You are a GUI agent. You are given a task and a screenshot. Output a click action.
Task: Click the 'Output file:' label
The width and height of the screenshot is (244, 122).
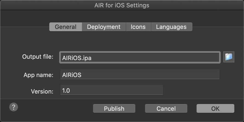[38, 57]
